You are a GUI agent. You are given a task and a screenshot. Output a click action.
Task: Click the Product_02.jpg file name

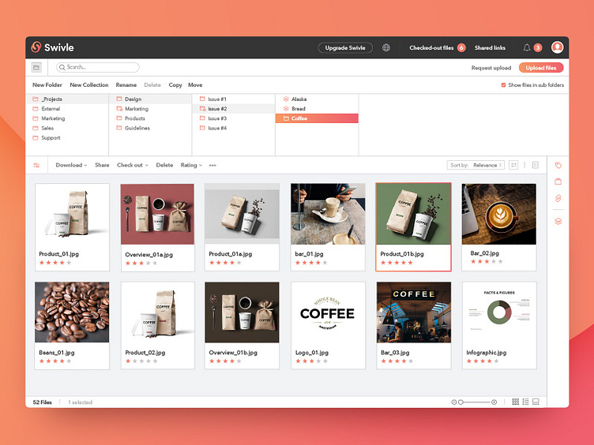[145, 352]
